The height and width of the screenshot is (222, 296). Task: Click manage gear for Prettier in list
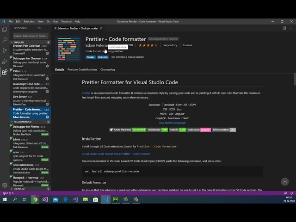(47, 117)
